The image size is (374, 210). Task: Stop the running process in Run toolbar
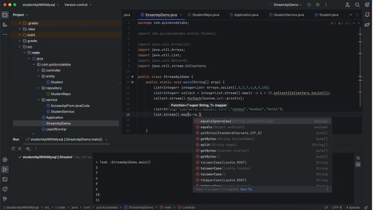(x=20, y=149)
